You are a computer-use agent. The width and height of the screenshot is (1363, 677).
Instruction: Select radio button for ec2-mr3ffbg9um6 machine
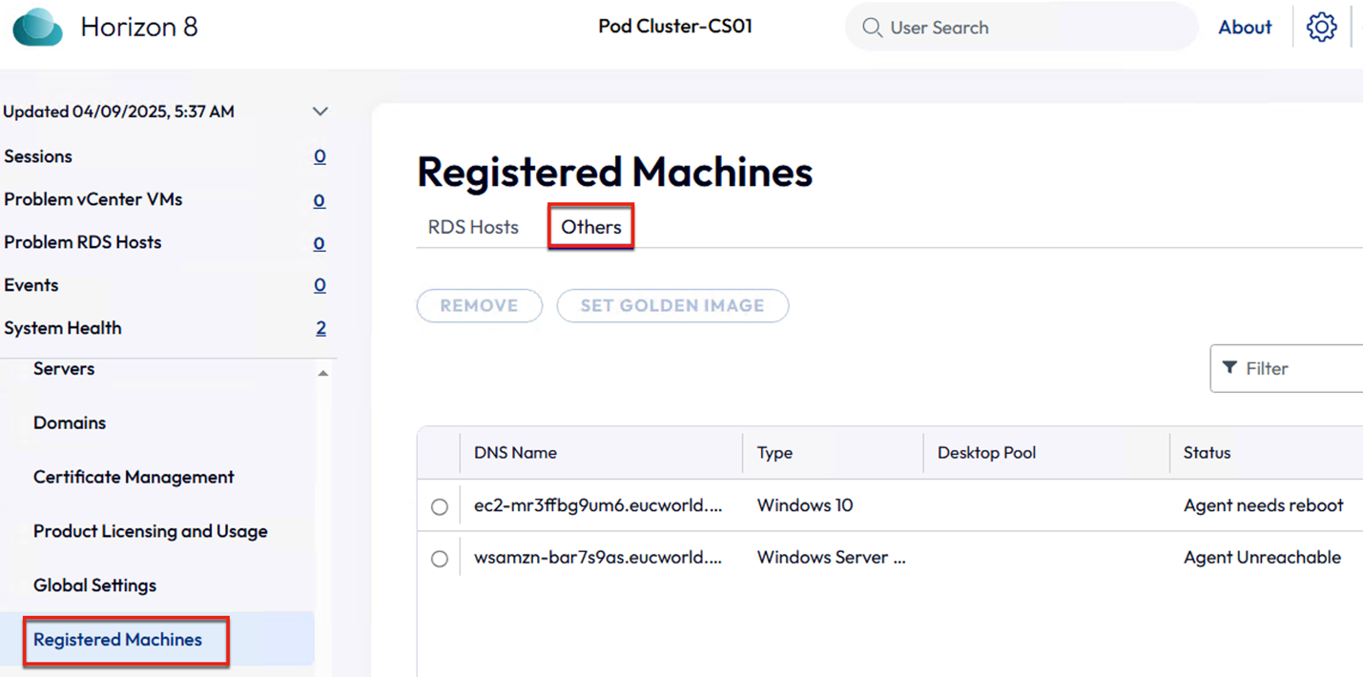click(x=440, y=506)
